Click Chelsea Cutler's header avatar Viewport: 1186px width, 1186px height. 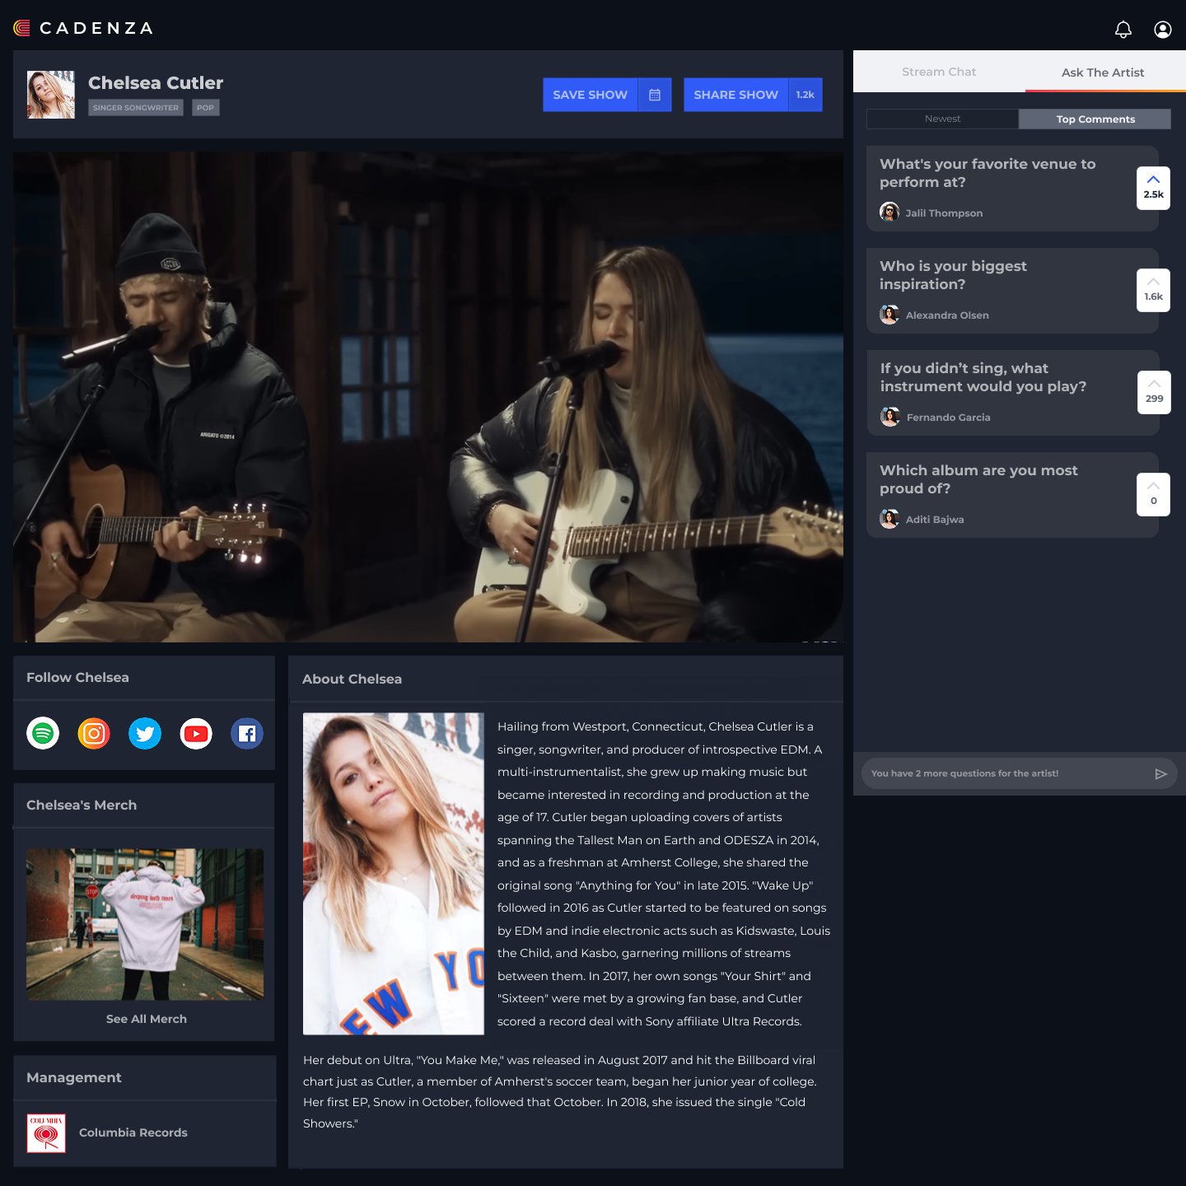(51, 95)
